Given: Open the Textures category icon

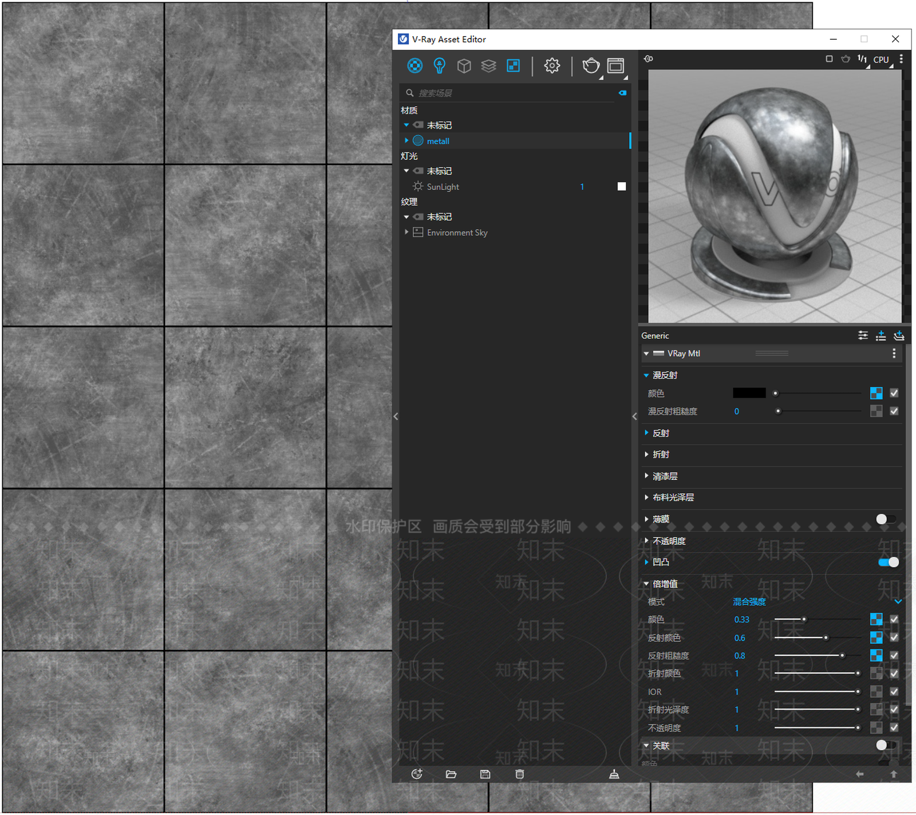Looking at the screenshot, I should pos(514,66).
